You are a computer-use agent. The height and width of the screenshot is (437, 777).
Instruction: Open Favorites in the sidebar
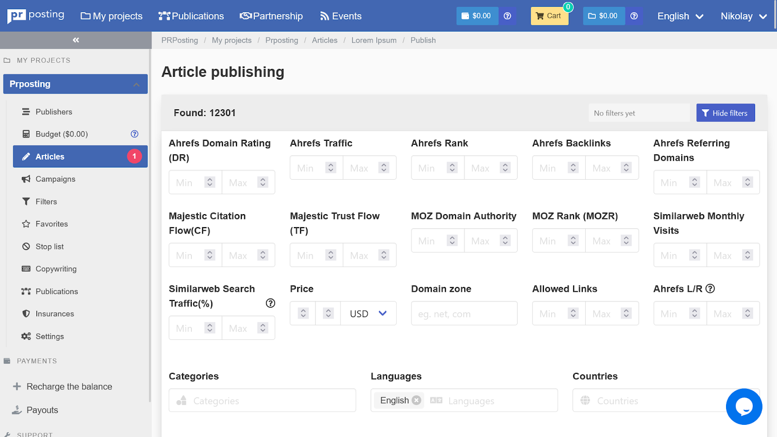[x=51, y=224]
